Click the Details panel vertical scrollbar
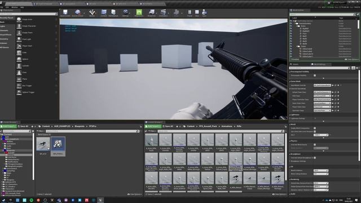Screen dimensions: 361x203 359,115
